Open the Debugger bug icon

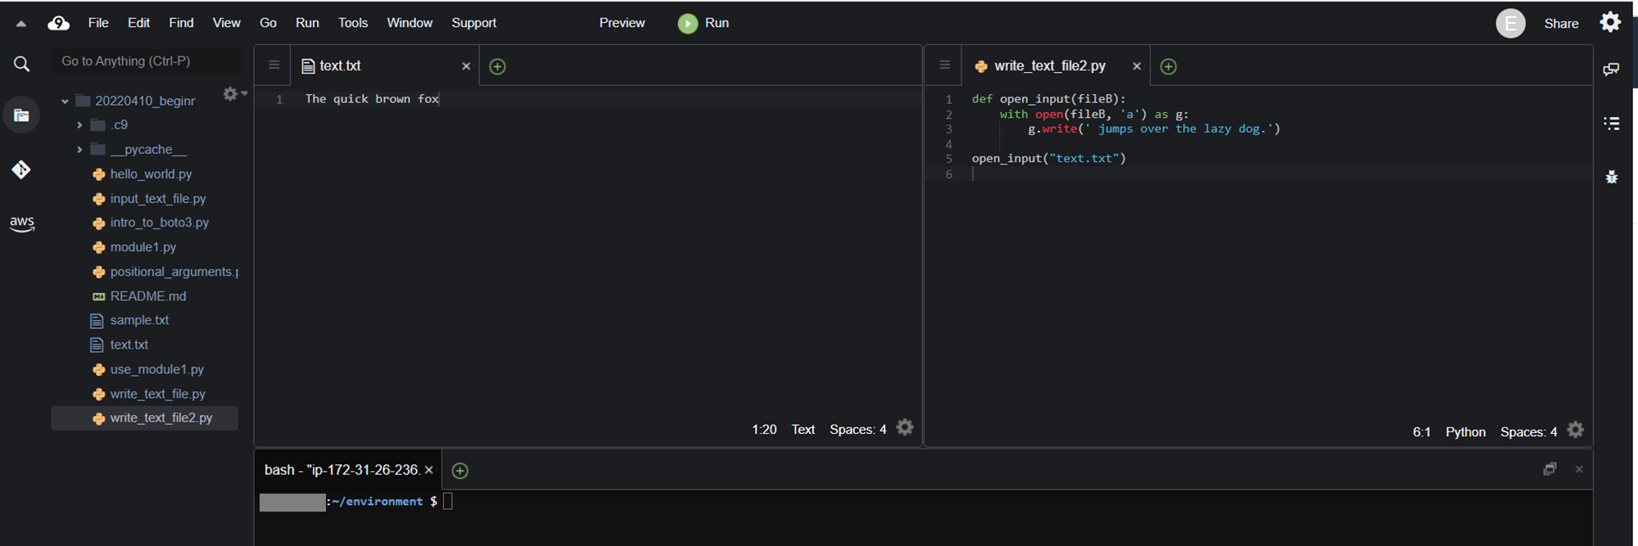(1611, 176)
